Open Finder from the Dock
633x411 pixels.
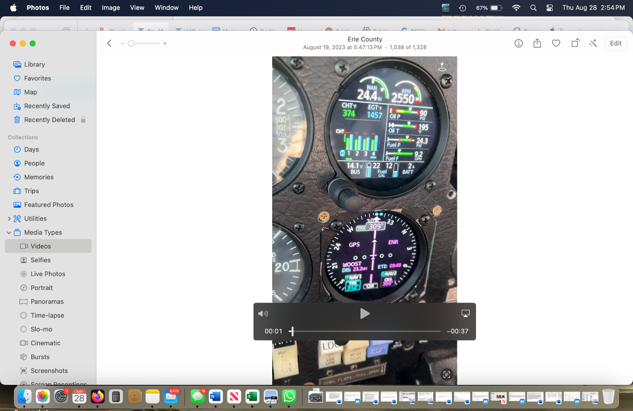24,397
